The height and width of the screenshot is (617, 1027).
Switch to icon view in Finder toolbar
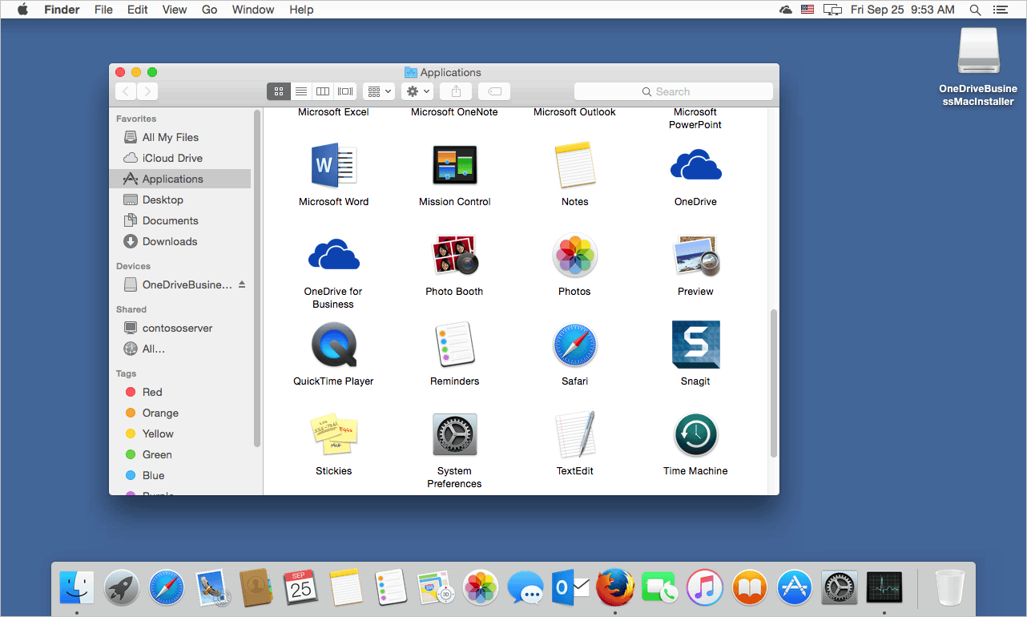click(x=279, y=91)
